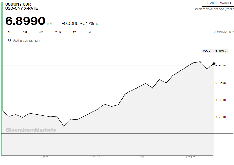Click the black data point on the chart line

[x=214, y=63]
